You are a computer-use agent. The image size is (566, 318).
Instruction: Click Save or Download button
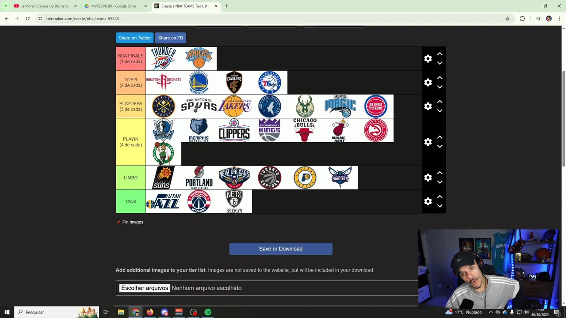281,249
